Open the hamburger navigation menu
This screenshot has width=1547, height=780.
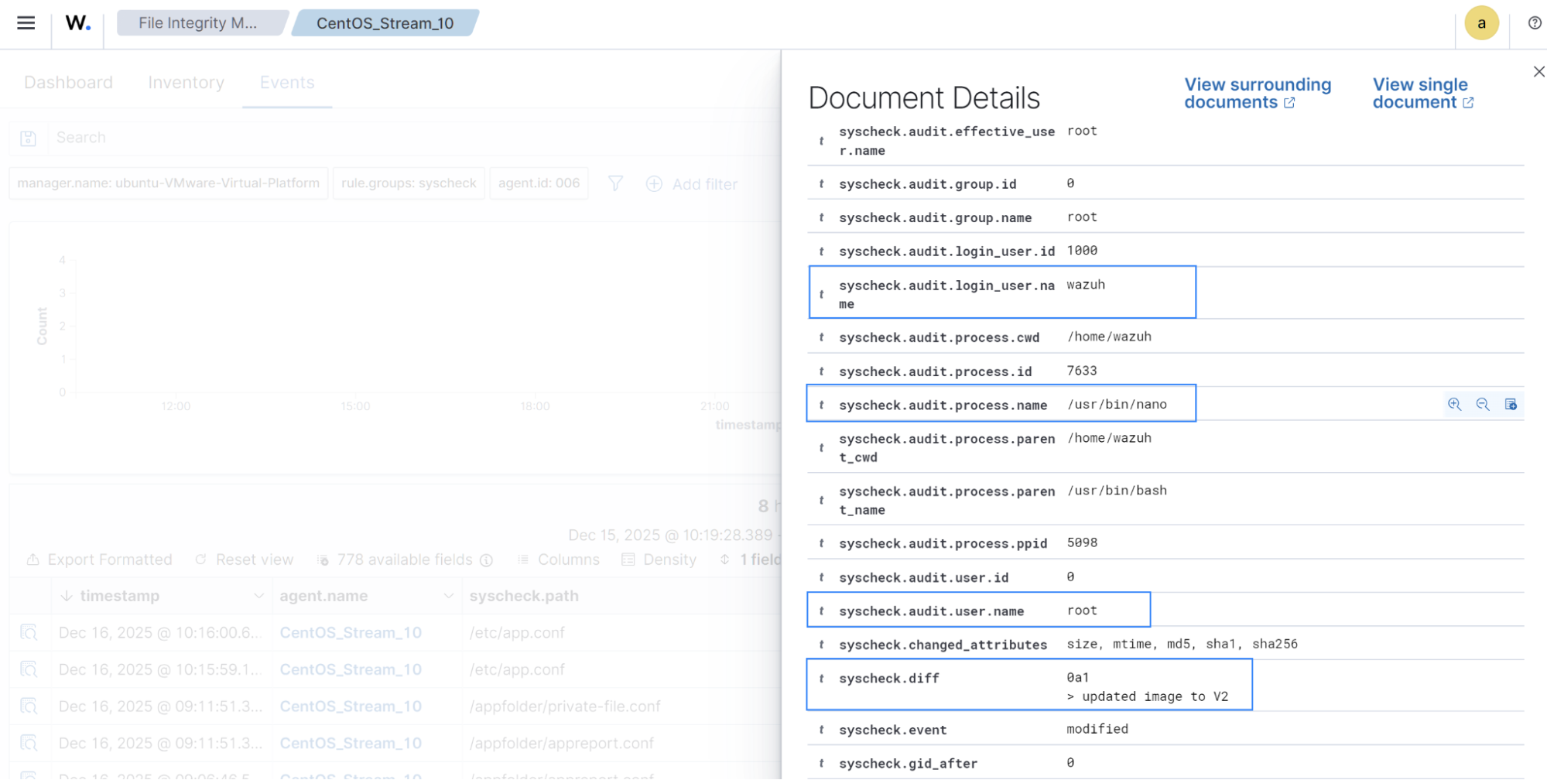pos(26,23)
